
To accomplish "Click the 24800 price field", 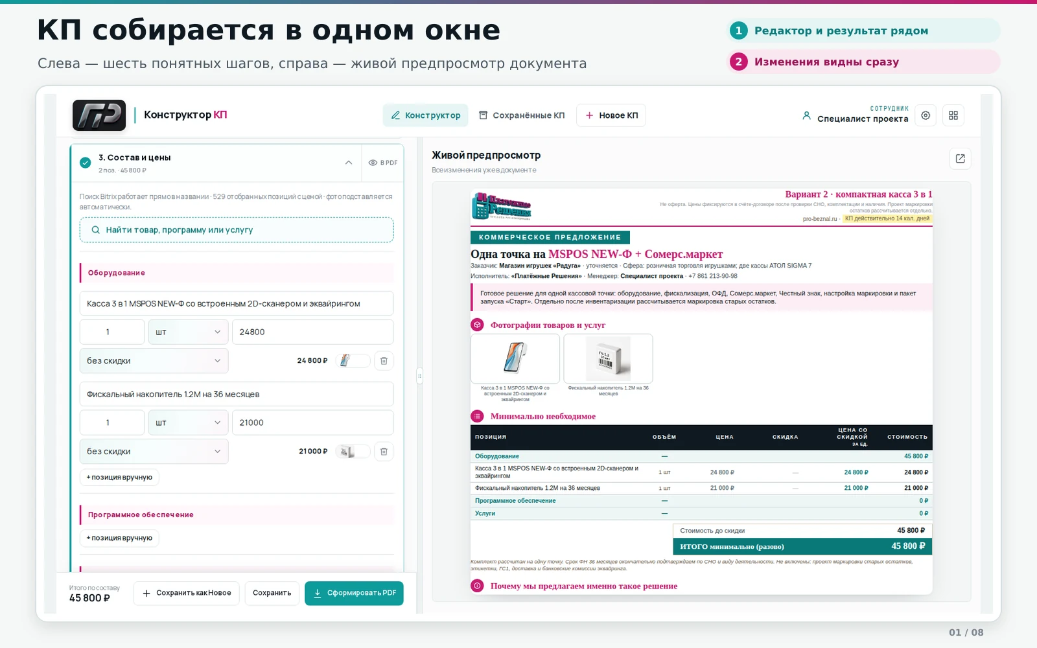I will pyautogui.click(x=312, y=332).
